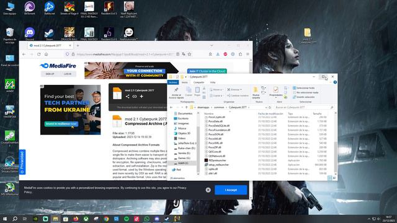Click MediaFire SIGN UP button
The image size is (397, 223).
click(x=50, y=74)
